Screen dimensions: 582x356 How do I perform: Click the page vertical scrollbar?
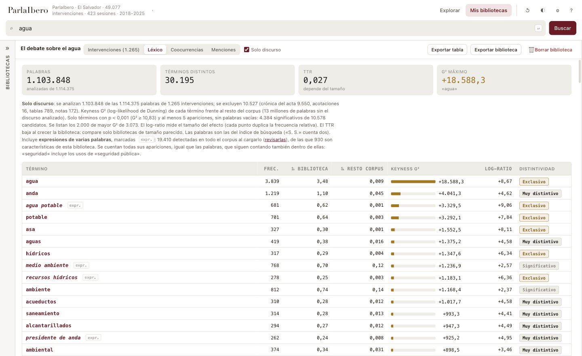point(580,71)
